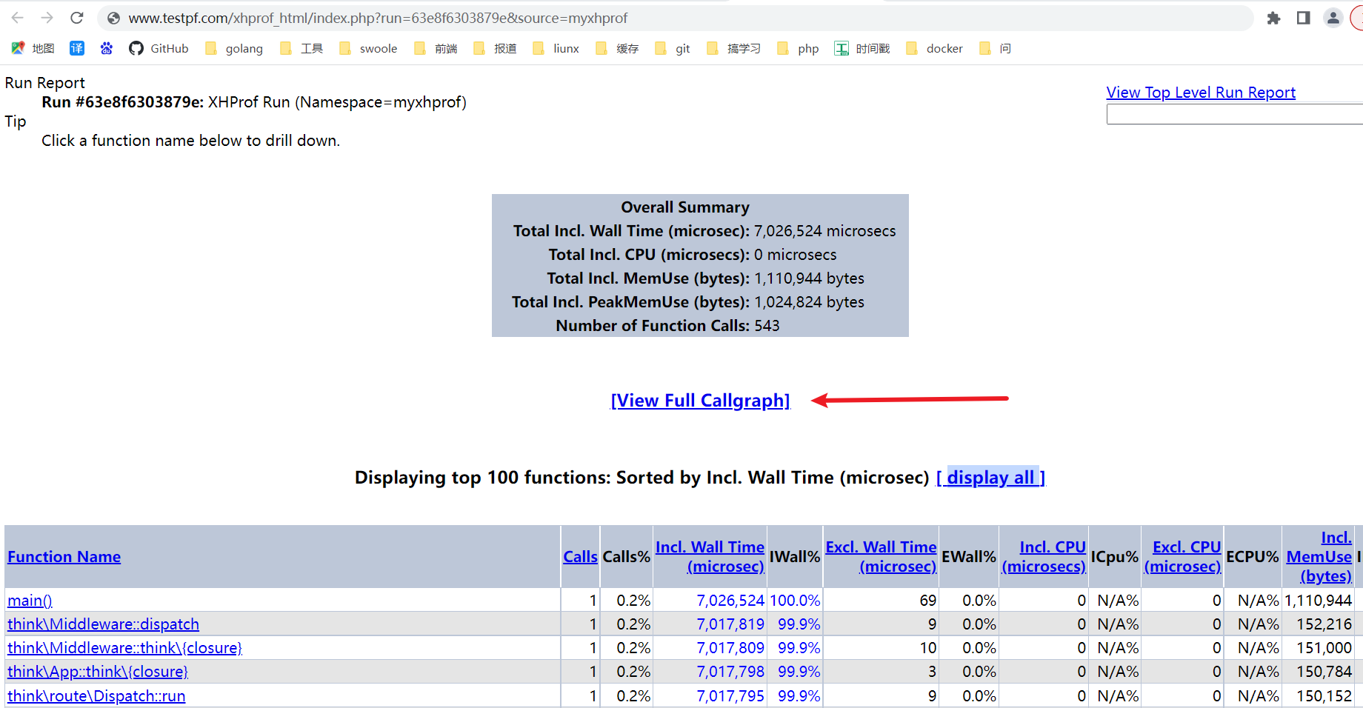Click the browser forward arrow
Screen dimensions: 1363x708
[47, 18]
